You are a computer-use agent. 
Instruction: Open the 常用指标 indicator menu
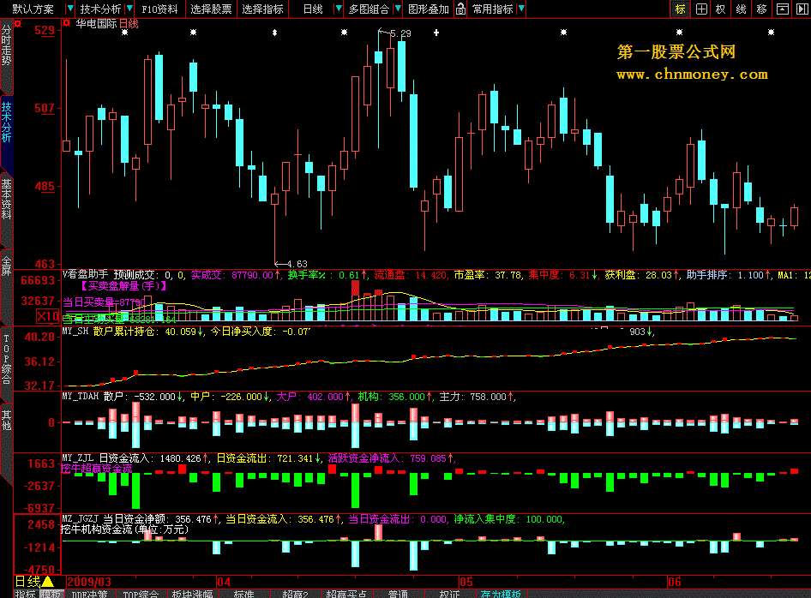[x=492, y=9]
